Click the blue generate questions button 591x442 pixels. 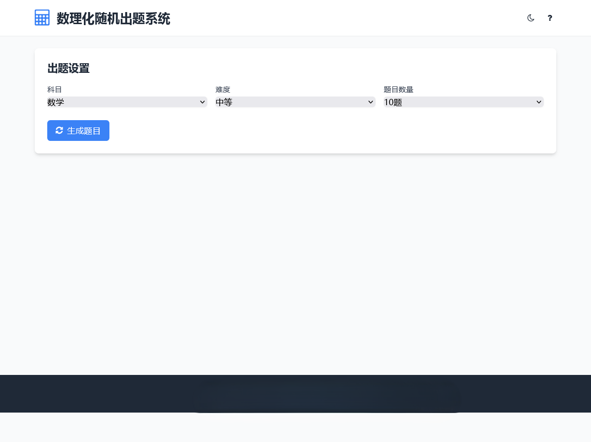coord(78,130)
